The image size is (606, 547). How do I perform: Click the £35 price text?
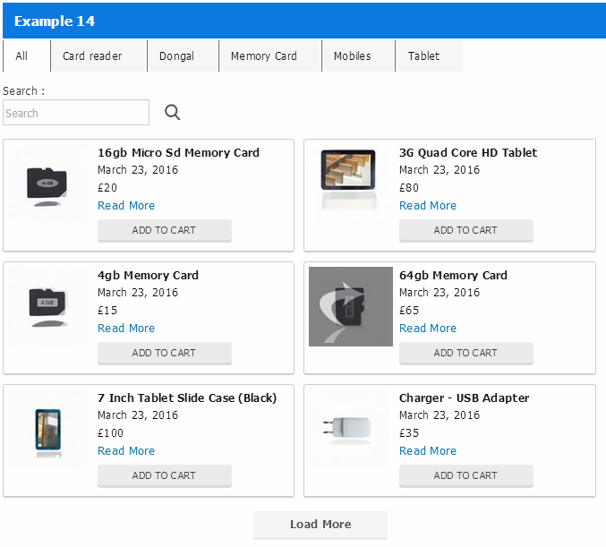point(409,433)
